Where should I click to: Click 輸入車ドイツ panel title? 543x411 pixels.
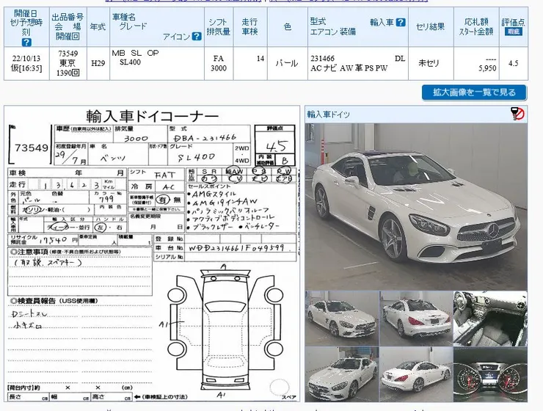tap(328, 114)
